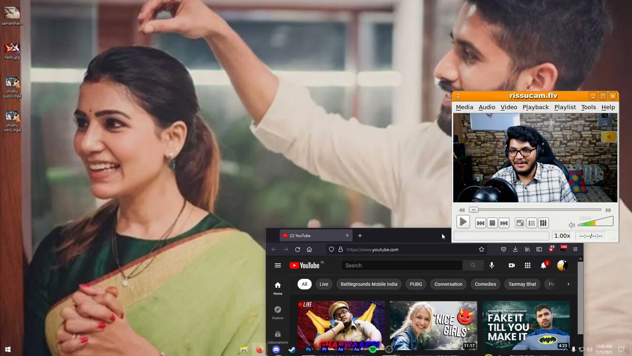The height and width of the screenshot is (356, 632).
Task: Open red extension icon with 11 badge
Action: point(551,249)
